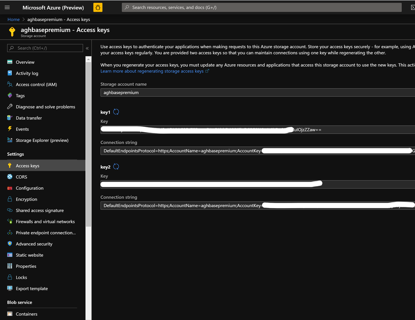Click the Static website icon
Image resolution: width=415 pixels, height=320 pixels.
[10, 255]
